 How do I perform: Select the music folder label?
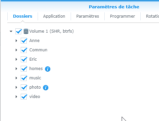35,78
